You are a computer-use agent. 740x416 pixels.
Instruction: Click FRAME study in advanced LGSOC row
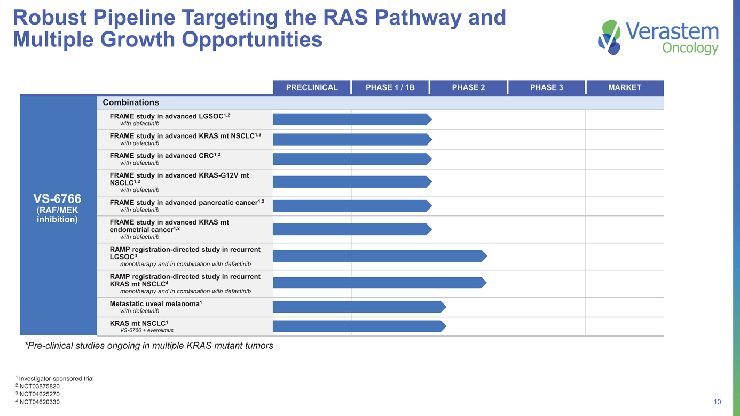(185, 119)
